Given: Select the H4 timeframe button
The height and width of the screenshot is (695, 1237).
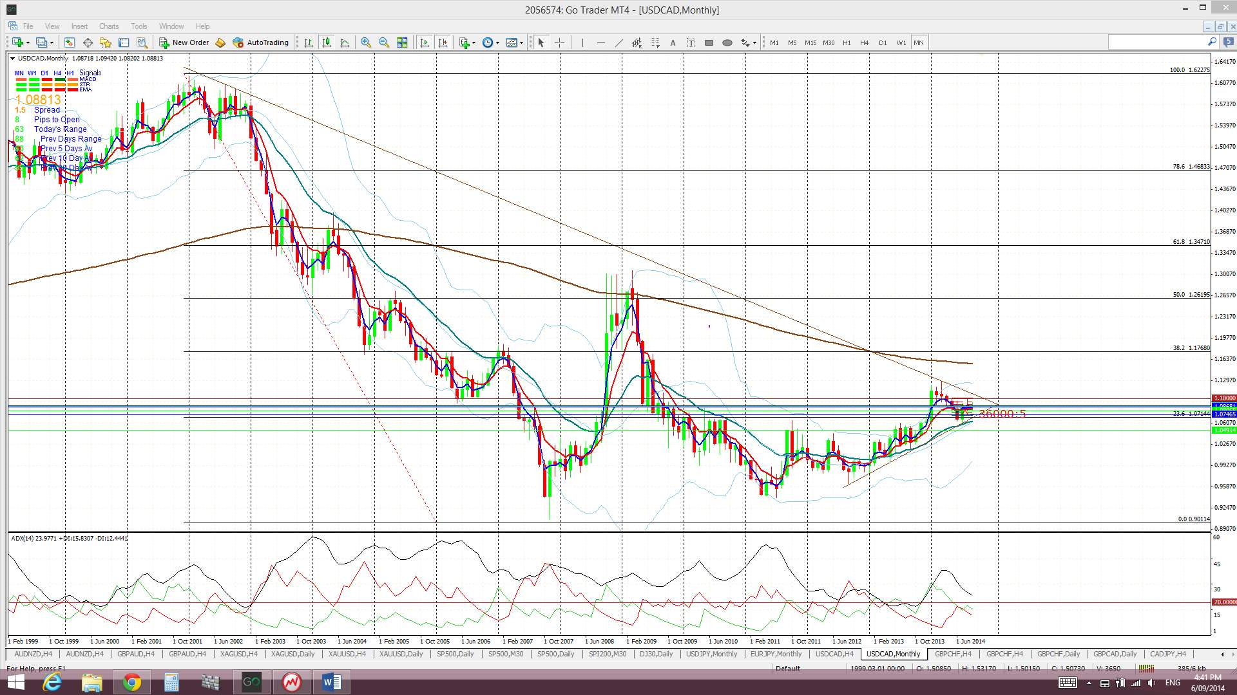Looking at the screenshot, I should [864, 42].
